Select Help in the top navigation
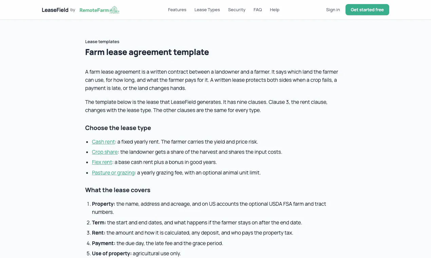The image size is (431, 258). point(275,10)
